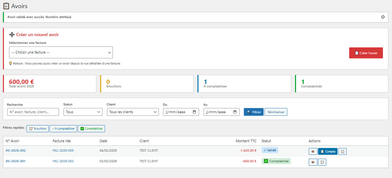The image size is (392, 178).
Task: Click the red Créer l'avoir button
Action: pyautogui.click(x=366, y=53)
